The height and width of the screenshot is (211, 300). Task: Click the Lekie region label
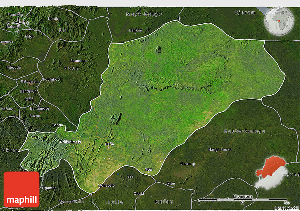pyautogui.click(x=115, y=202)
